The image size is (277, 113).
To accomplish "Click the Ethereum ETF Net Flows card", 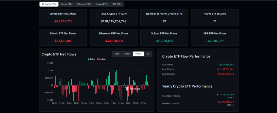I will [114, 37].
